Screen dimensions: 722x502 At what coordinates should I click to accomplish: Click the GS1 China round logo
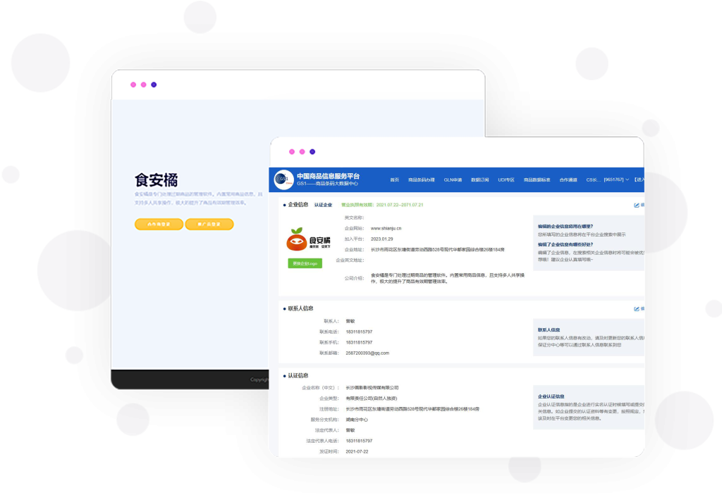coord(283,180)
